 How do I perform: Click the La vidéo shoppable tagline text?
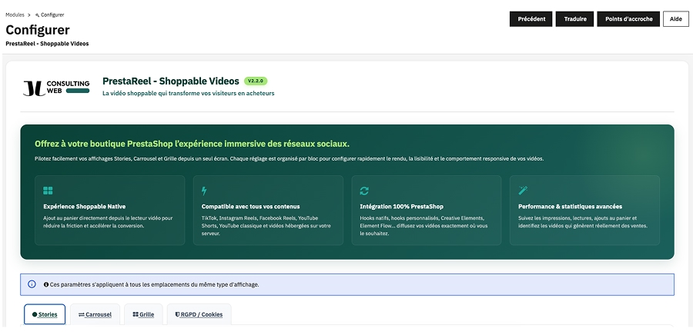pyautogui.click(x=189, y=94)
